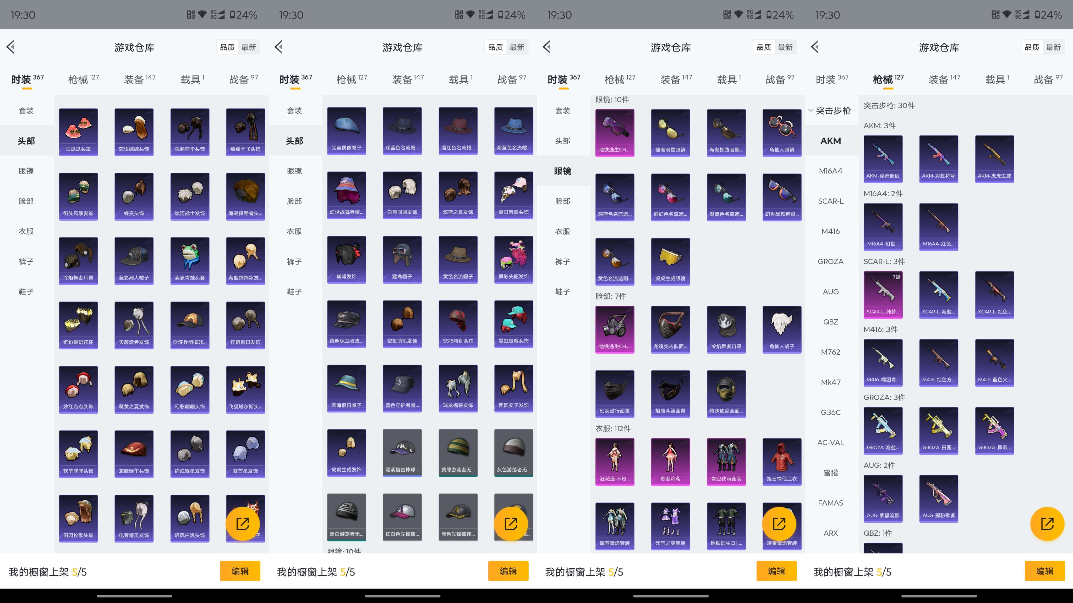Switch sorting to 品质 on the leftmost screen
Viewport: 1073px width, 603px height.
click(227, 47)
